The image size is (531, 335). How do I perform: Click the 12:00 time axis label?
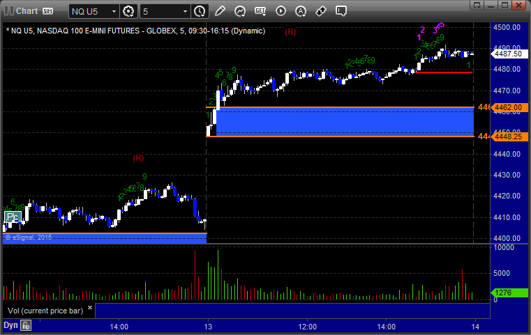click(x=308, y=327)
